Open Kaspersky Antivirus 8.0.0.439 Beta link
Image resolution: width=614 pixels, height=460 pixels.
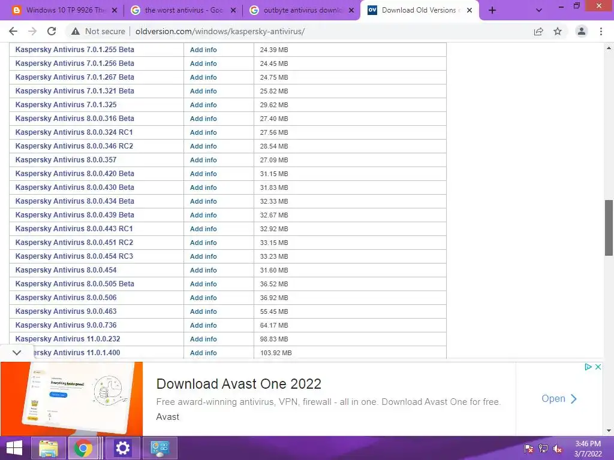tap(74, 215)
